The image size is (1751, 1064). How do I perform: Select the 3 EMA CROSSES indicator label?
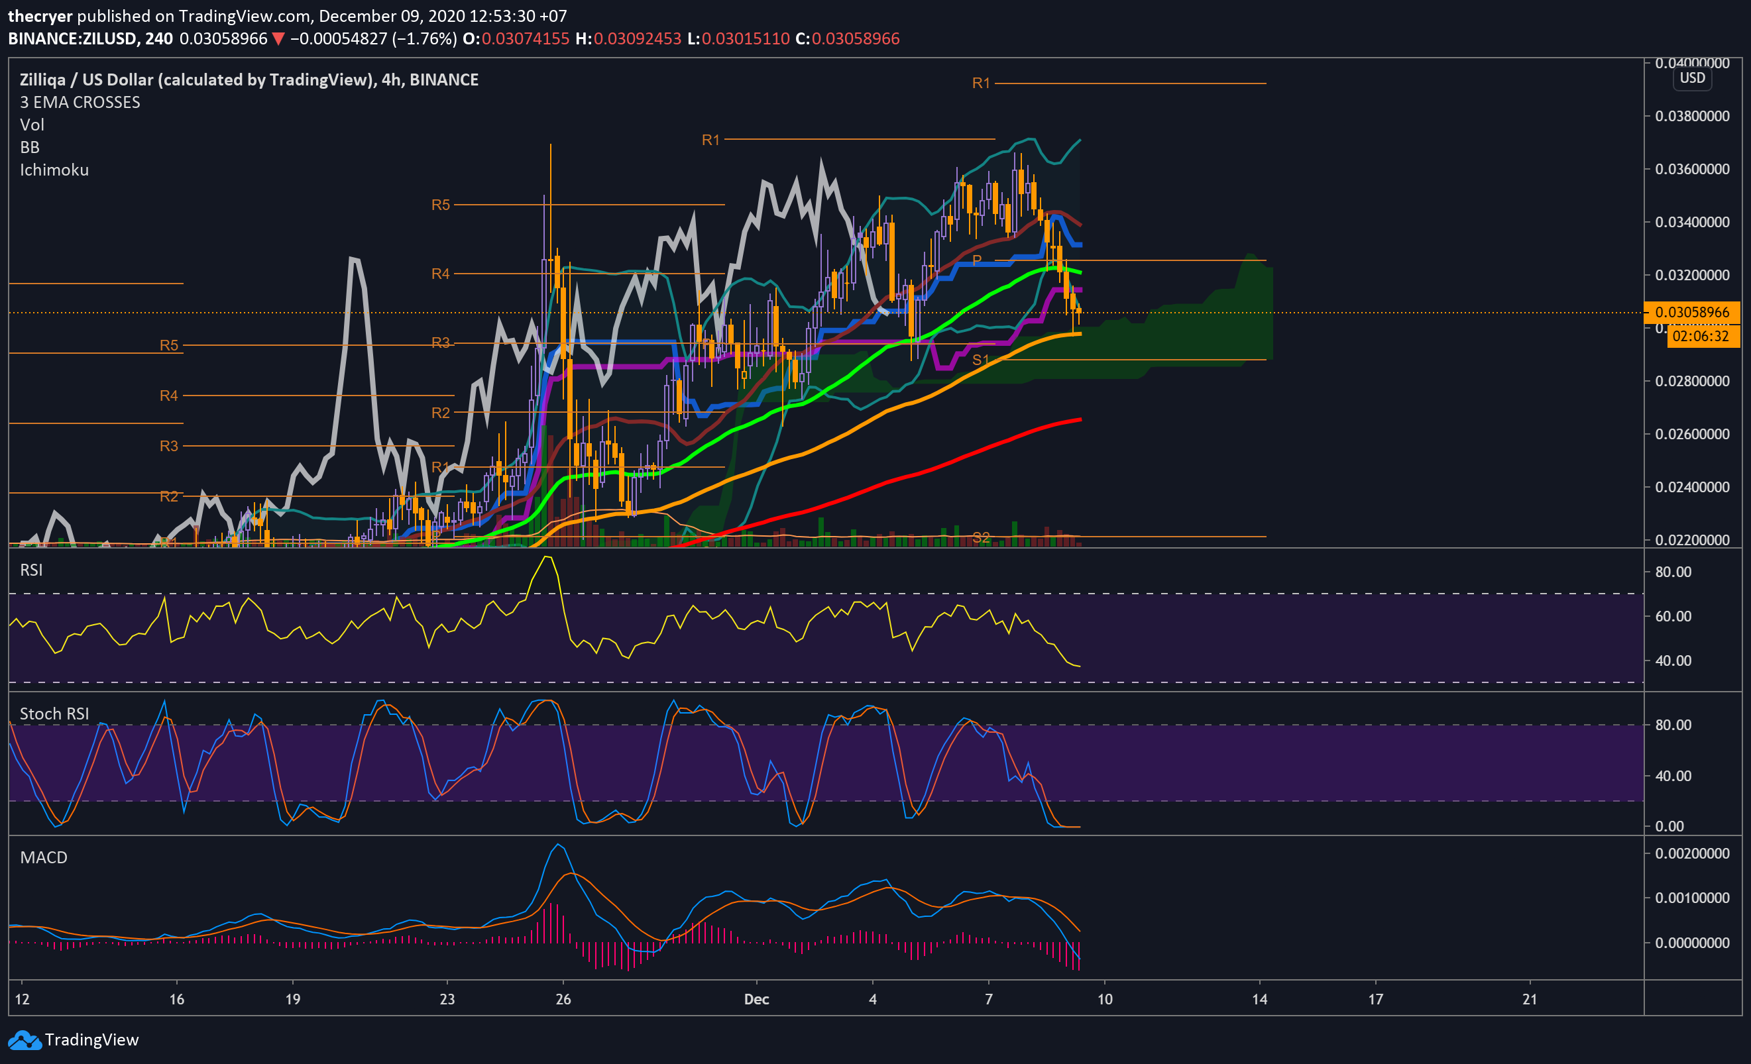pyautogui.click(x=80, y=102)
